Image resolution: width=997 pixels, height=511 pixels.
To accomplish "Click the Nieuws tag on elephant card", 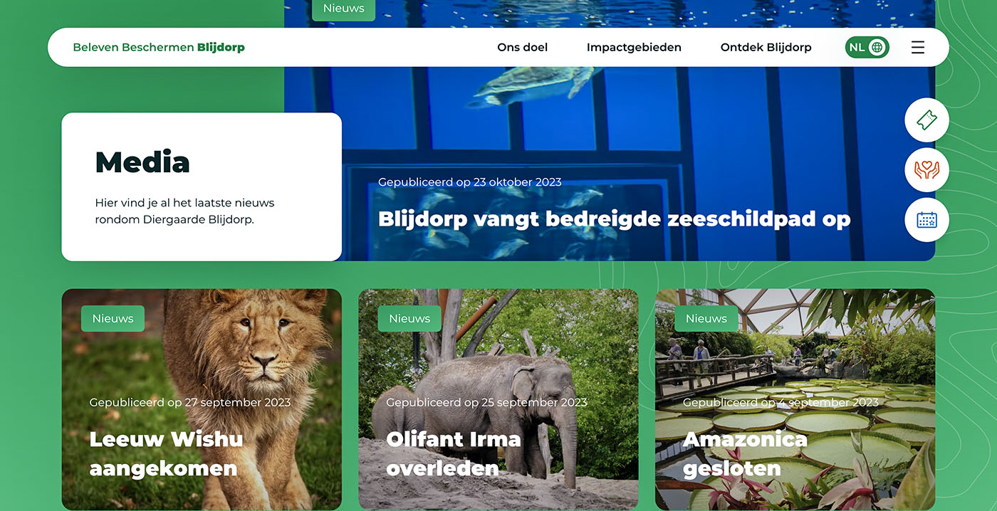I will 409,319.
